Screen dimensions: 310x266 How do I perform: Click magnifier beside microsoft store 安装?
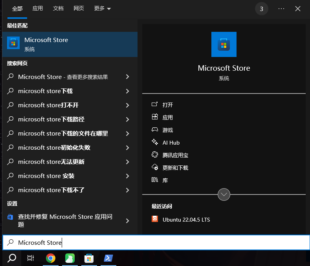(11, 176)
